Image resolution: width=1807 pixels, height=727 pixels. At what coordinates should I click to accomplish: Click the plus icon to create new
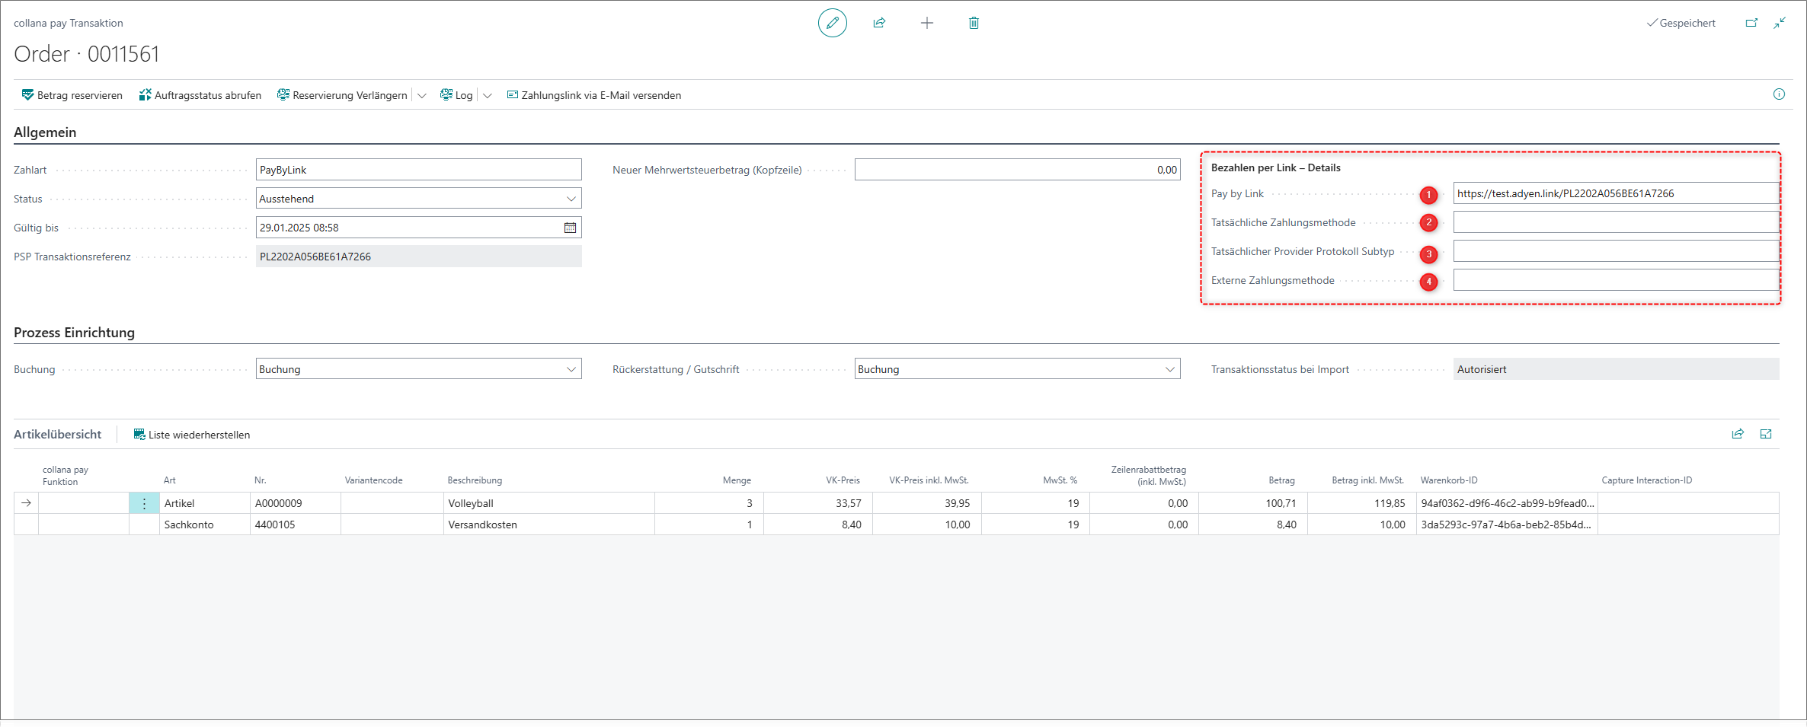[x=926, y=23]
